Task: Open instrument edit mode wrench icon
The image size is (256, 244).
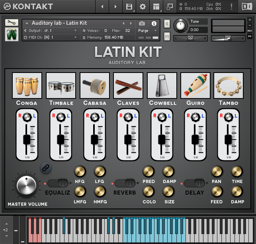Action: [12, 23]
